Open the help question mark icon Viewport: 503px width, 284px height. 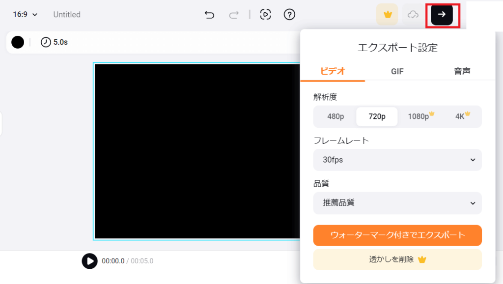coord(289,14)
